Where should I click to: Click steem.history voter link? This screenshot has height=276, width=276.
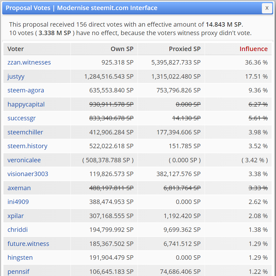point(27,146)
